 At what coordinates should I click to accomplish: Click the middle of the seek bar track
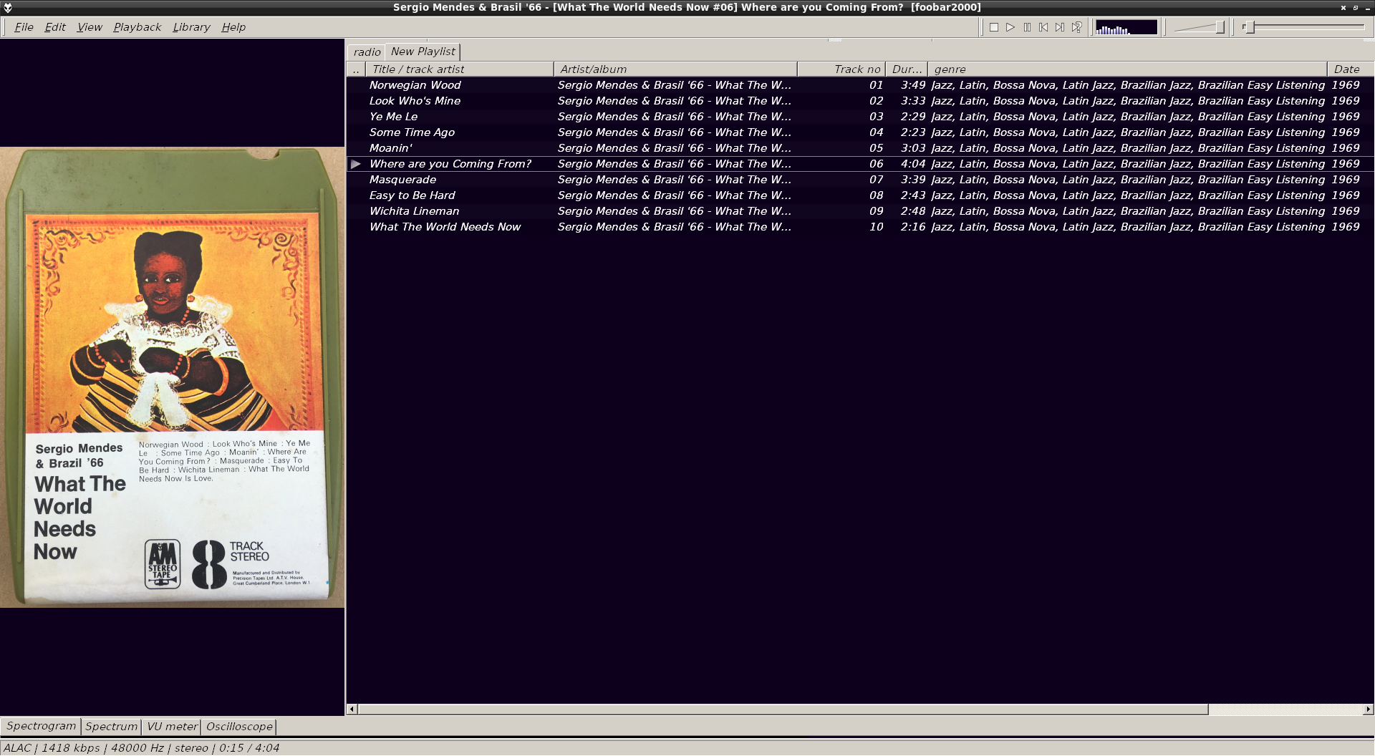point(1304,27)
